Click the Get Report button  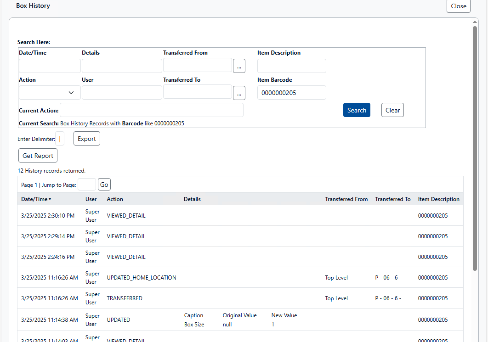click(38, 156)
